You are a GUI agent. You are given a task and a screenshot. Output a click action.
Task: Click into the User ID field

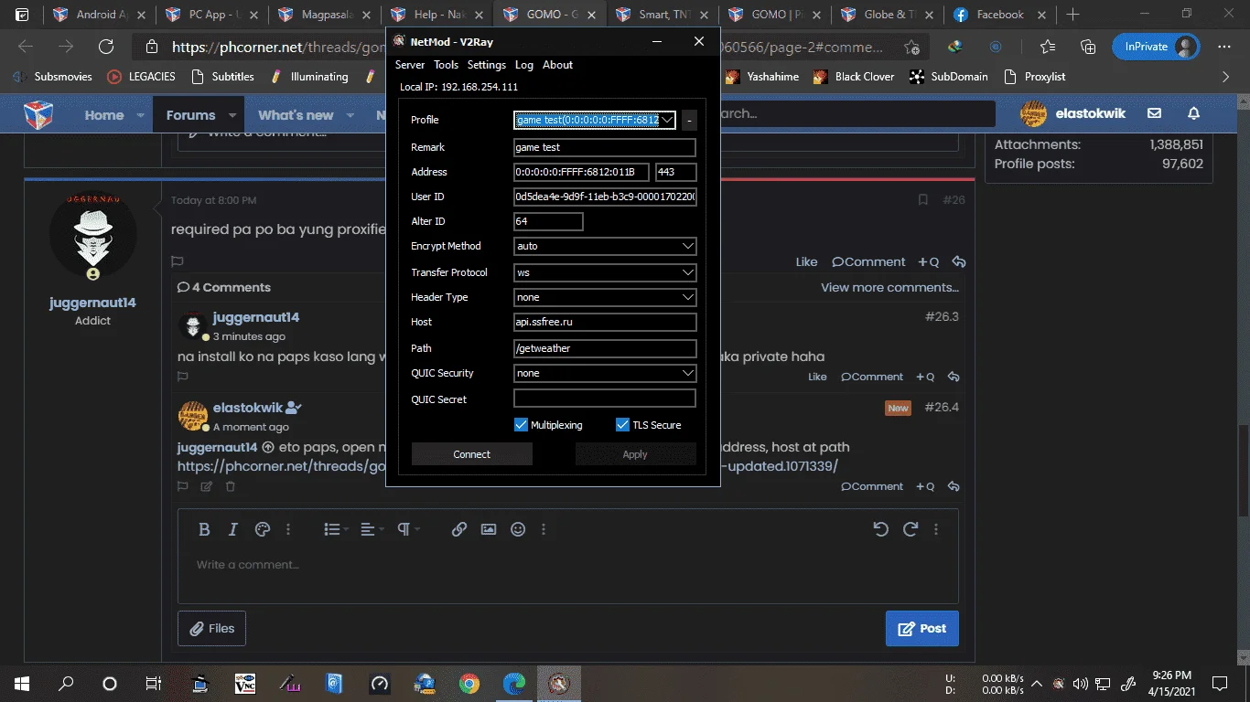coord(605,197)
